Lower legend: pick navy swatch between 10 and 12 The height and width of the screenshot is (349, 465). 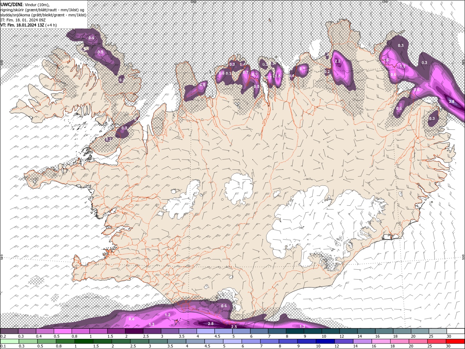[325, 341]
